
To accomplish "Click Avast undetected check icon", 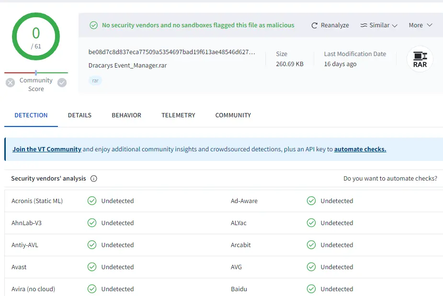I will (x=92, y=267).
